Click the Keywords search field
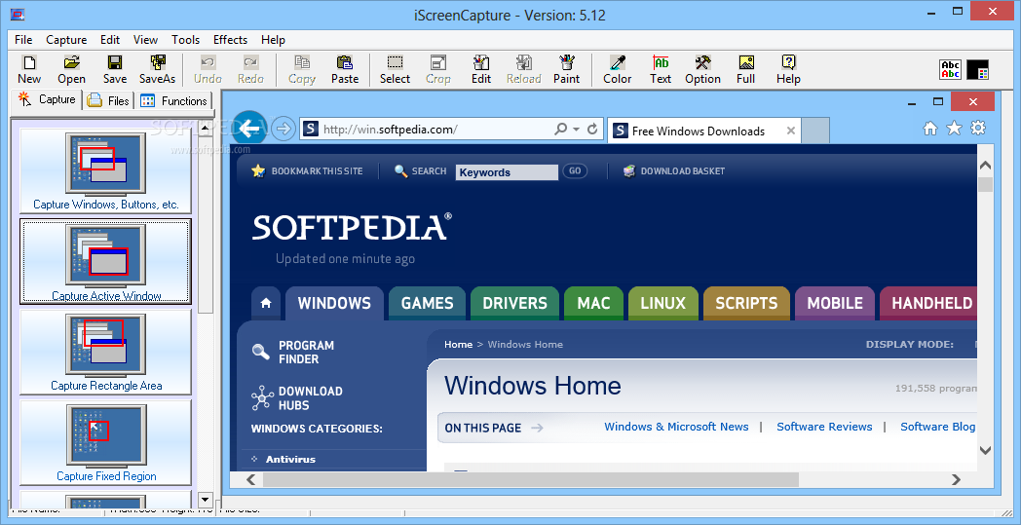The image size is (1021, 525). click(507, 172)
